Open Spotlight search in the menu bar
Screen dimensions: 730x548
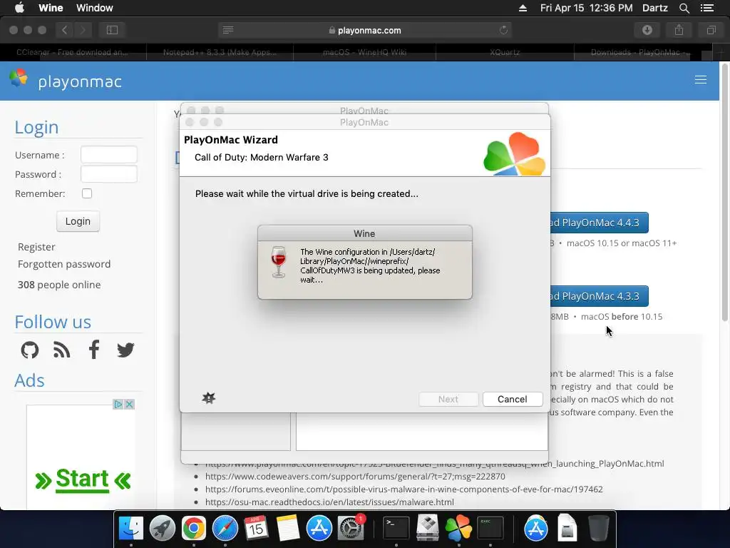tap(684, 8)
